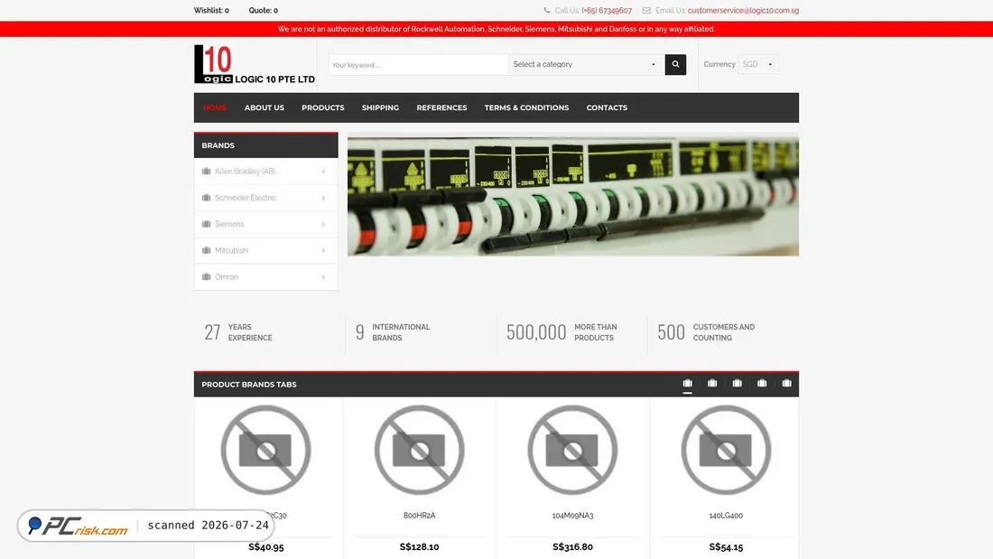The width and height of the screenshot is (993, 559).
Task: Click 500 CUSTOMERS AND COUNTING stat
Action: (x=706, y=332)
